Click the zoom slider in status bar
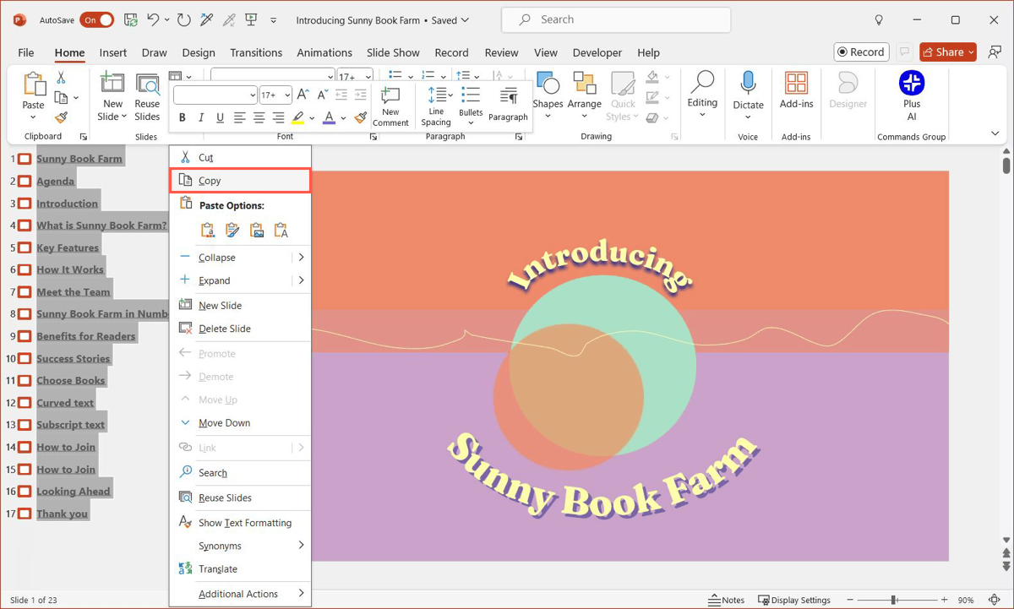Viewport: 1014px width, 609px height. coord(896,600)
